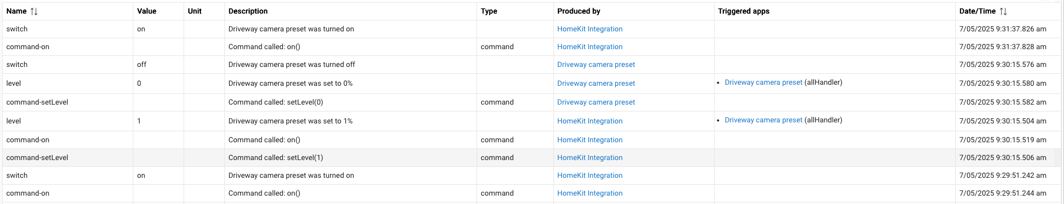Open Driveway camera preset link for switch off row
Image resolution: width=1064 pixels, height=204 pixels.
coord(596,64)
